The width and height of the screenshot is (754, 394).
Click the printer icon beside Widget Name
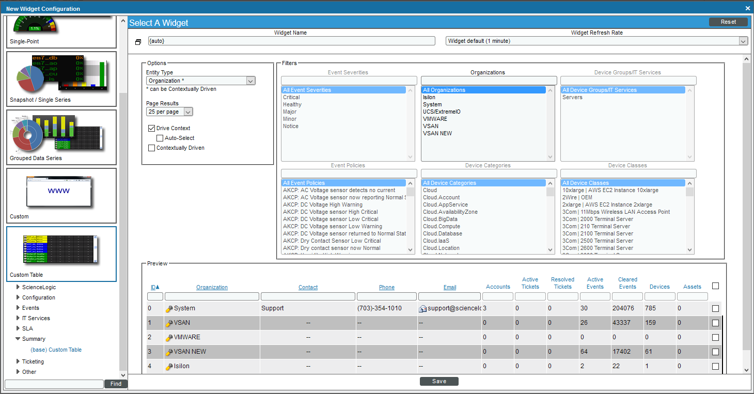(137, 42)
